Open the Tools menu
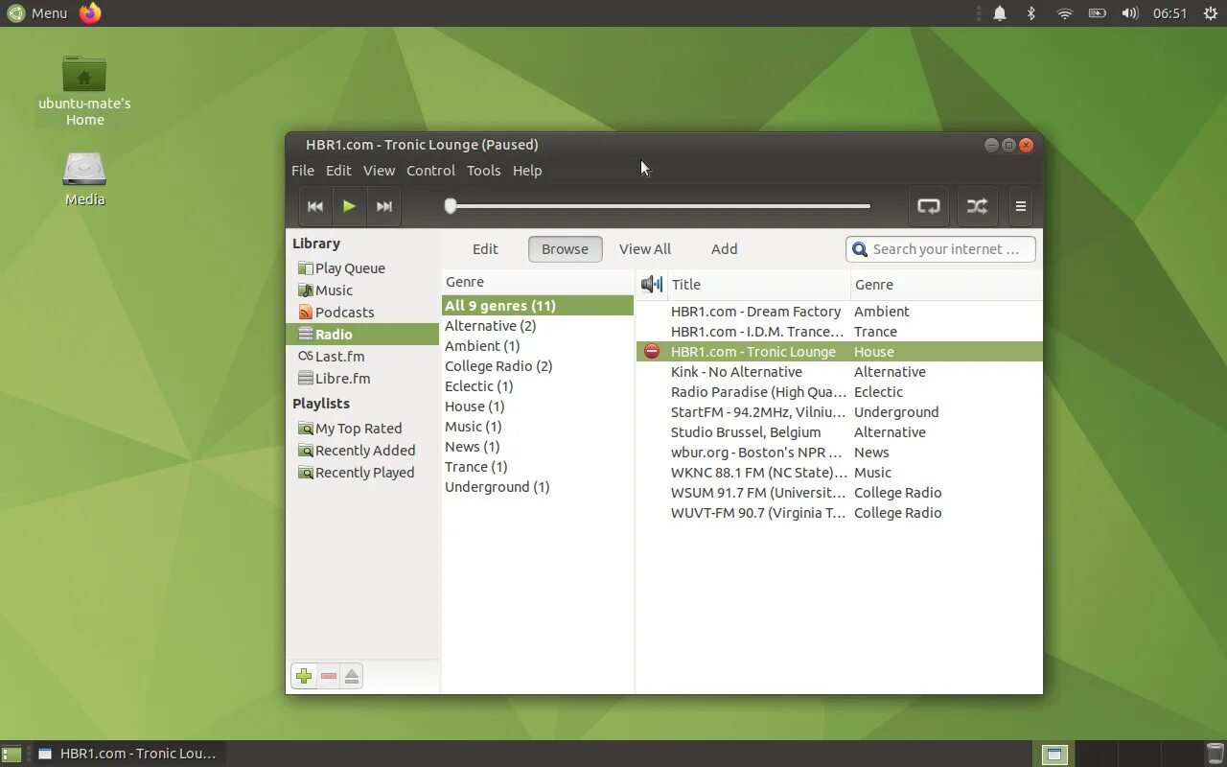This screenshot has height=767, width=1227. click(x=483, y=171)
